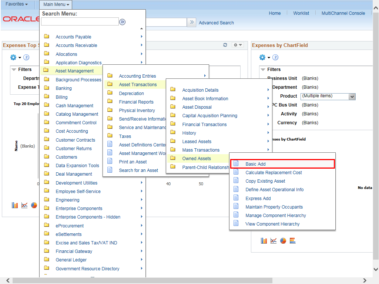Open help in Expenses by ChartField panel

(275, 57)
